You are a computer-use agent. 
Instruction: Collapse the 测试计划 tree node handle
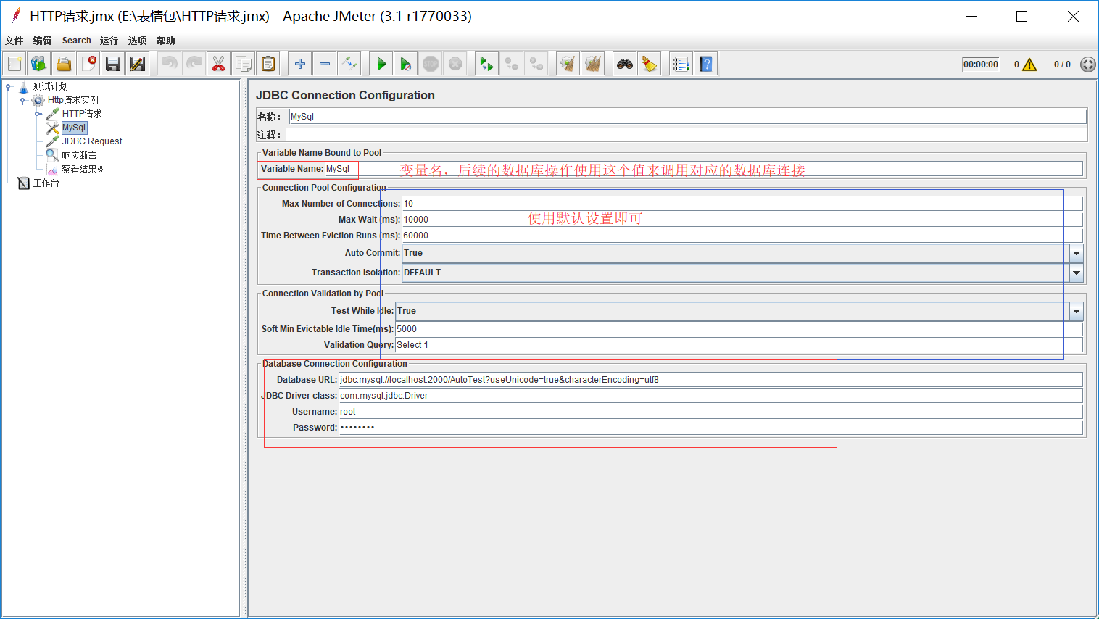point(9,87)
